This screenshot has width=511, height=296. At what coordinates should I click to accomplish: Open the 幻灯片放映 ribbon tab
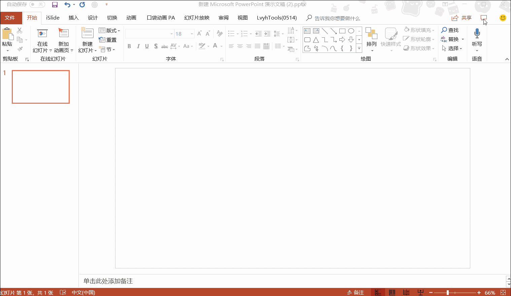[196, 18]
